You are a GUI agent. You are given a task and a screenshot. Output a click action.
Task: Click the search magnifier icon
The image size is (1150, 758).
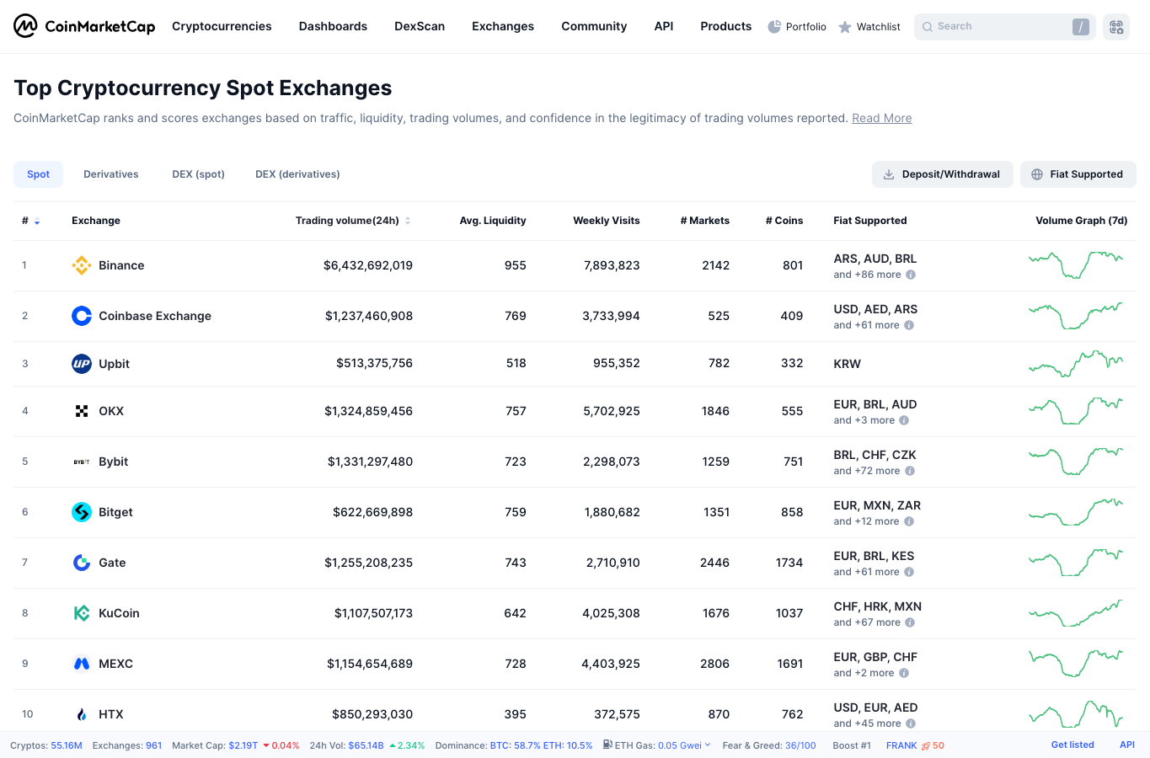(928, 27)
